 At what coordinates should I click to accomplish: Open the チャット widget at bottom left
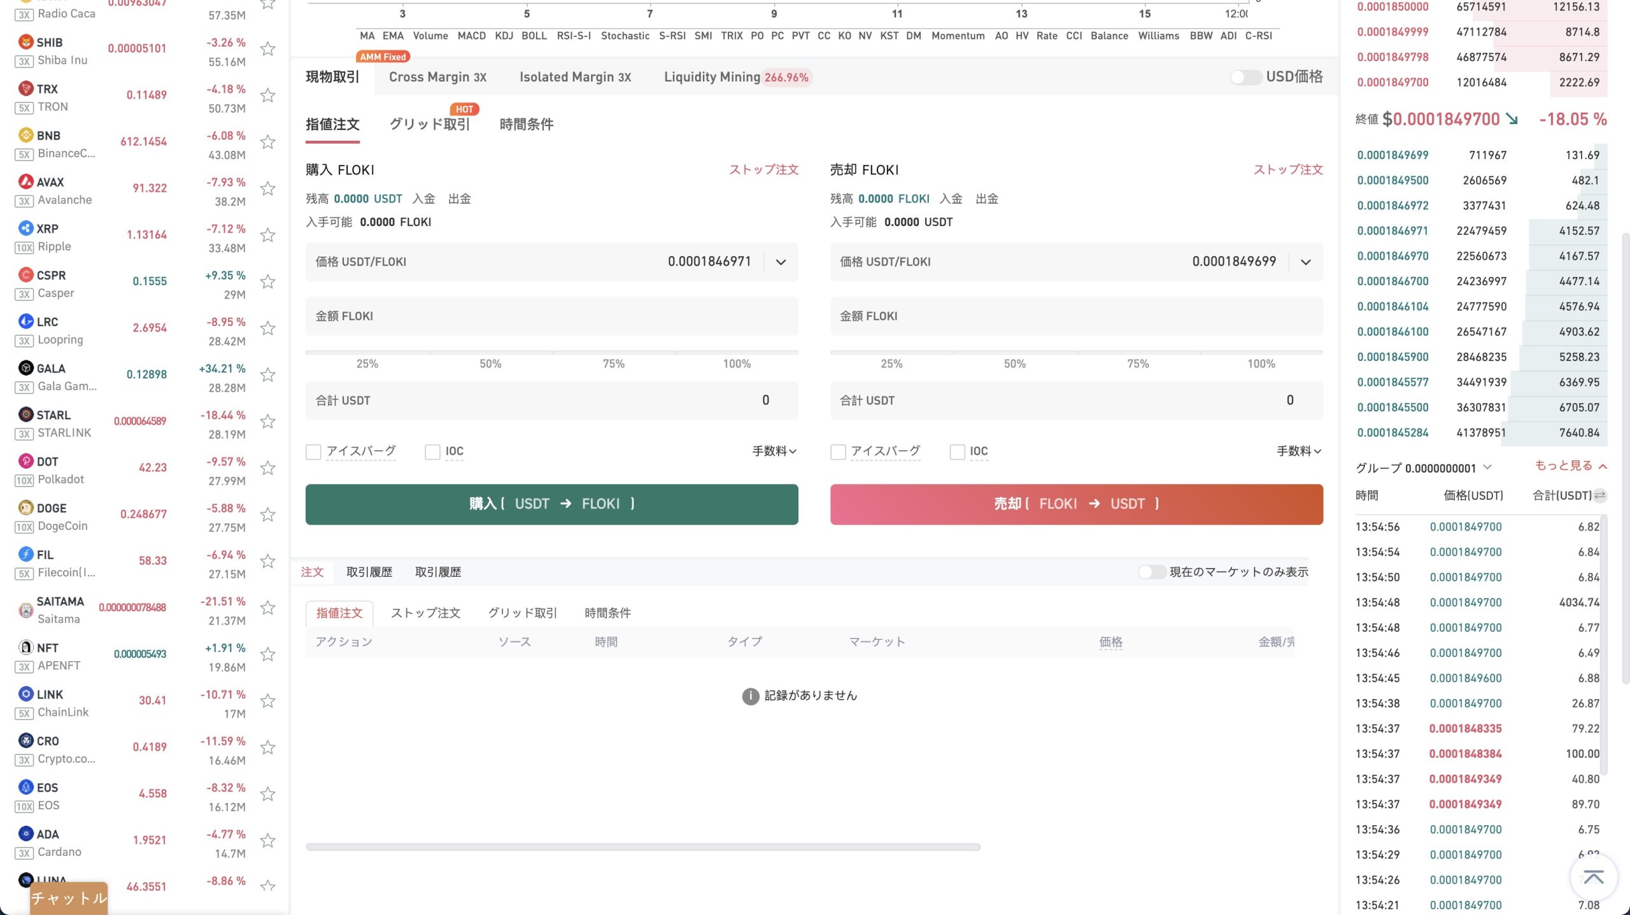click(x=67, y=898)
